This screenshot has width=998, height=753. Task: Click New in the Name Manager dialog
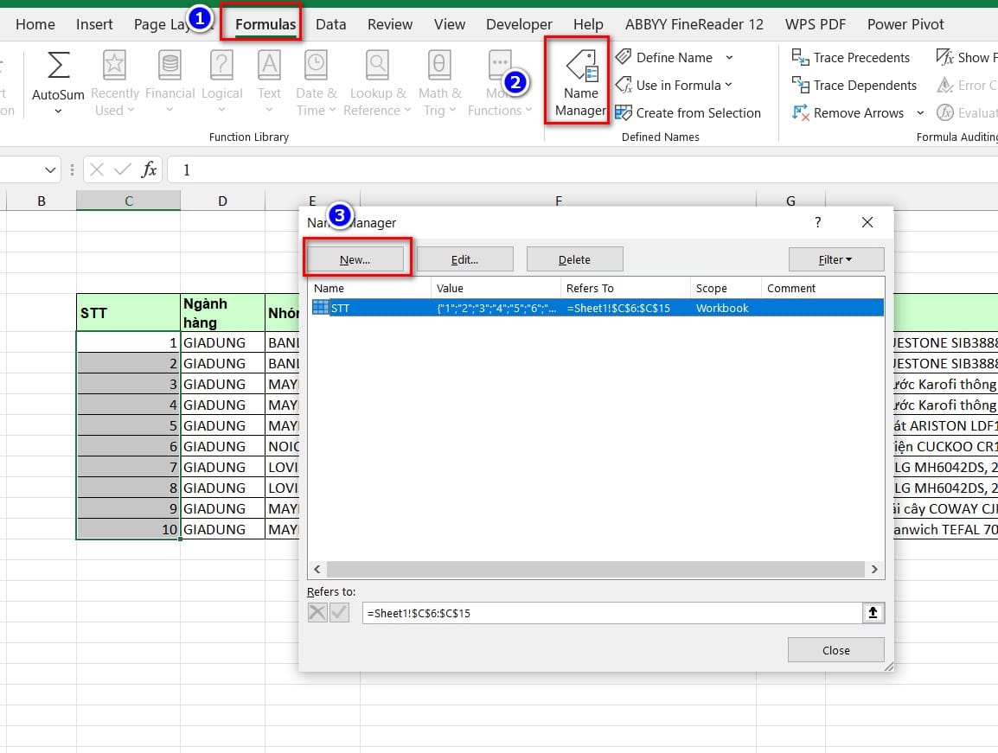pyautogui.click(x=357, y=258)
